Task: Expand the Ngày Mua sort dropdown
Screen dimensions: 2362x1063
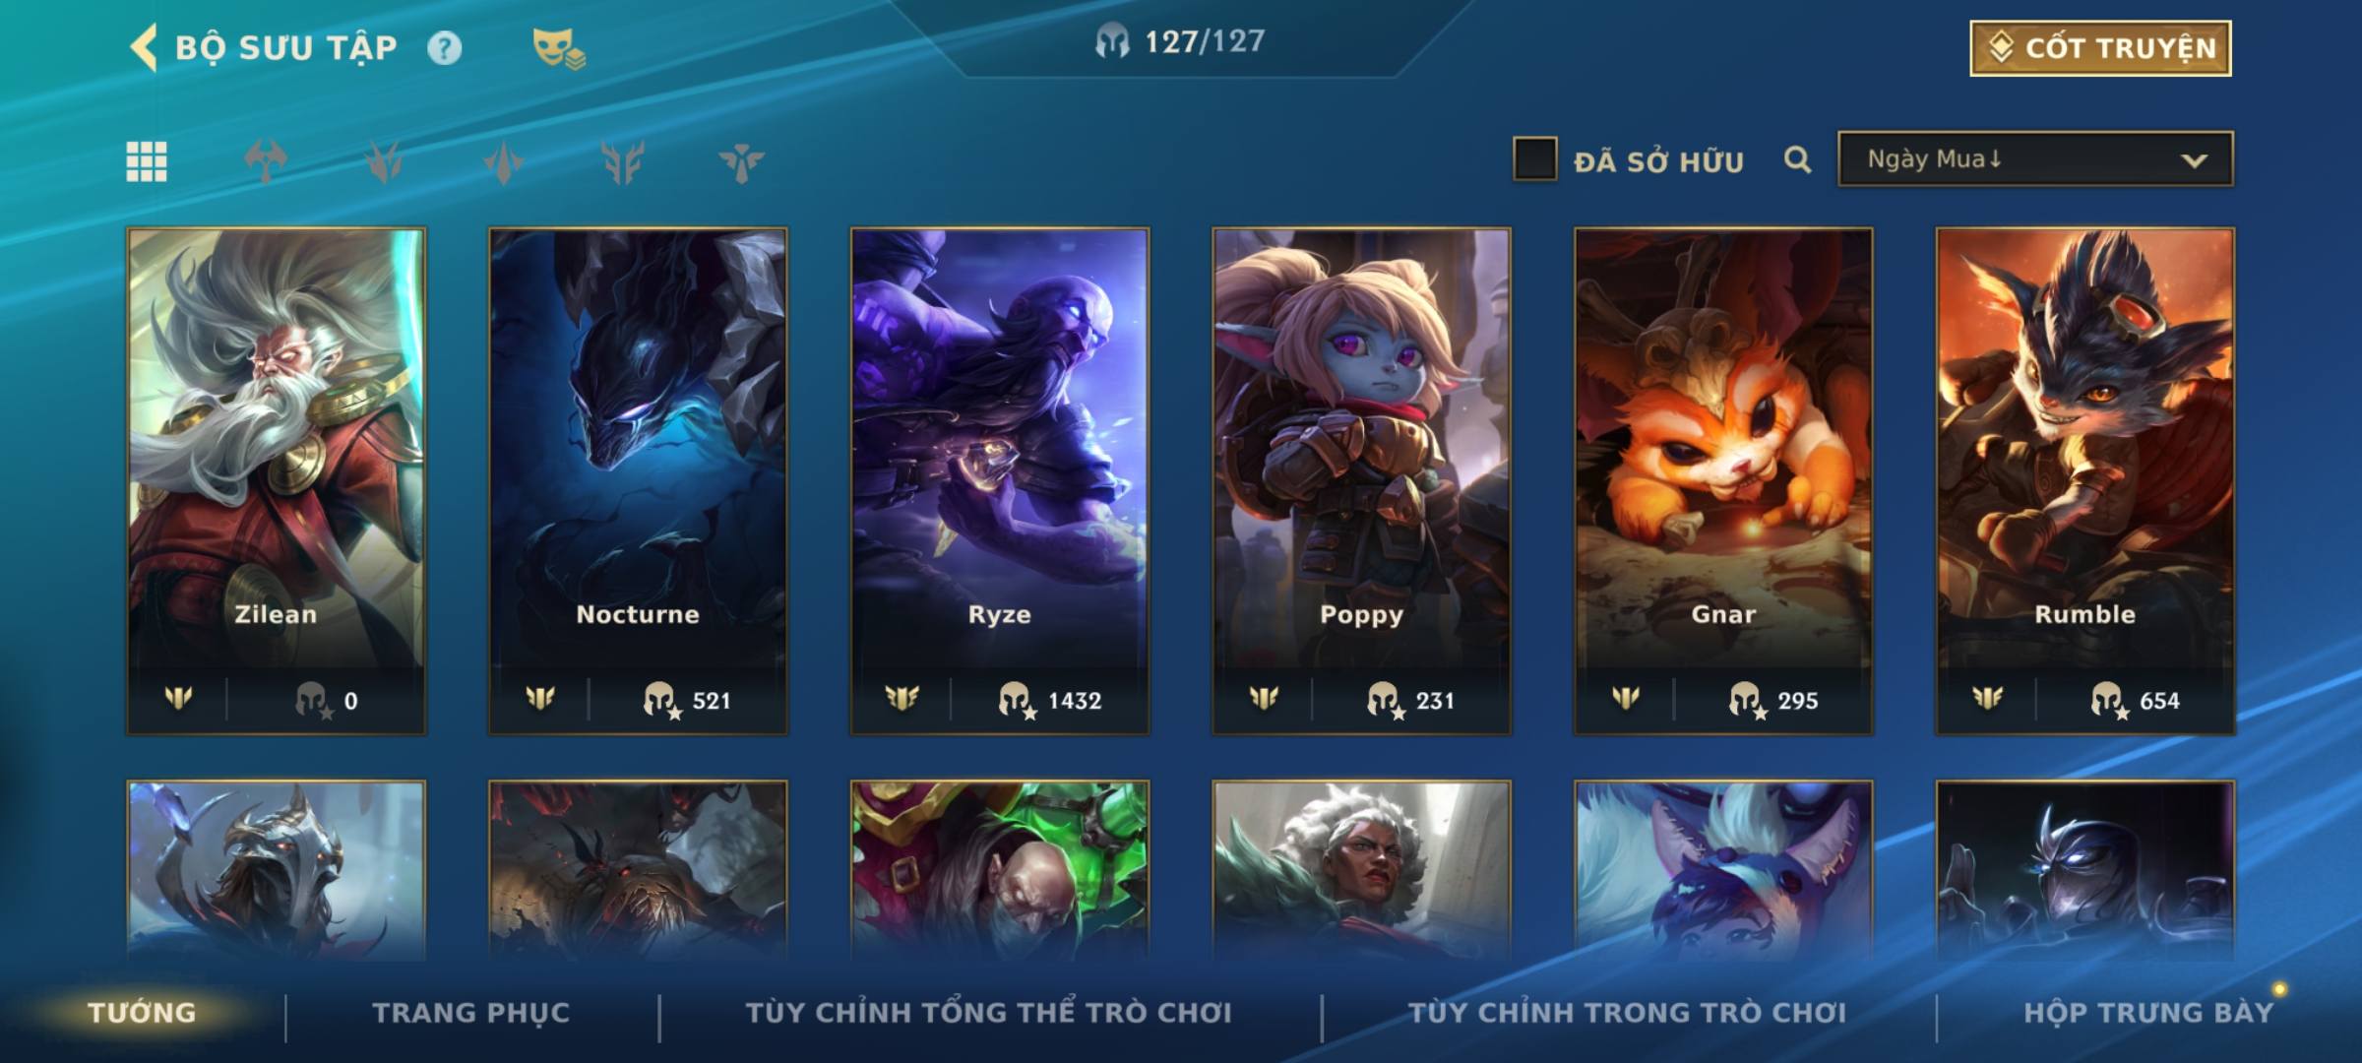Action: tap(2035, 159)
